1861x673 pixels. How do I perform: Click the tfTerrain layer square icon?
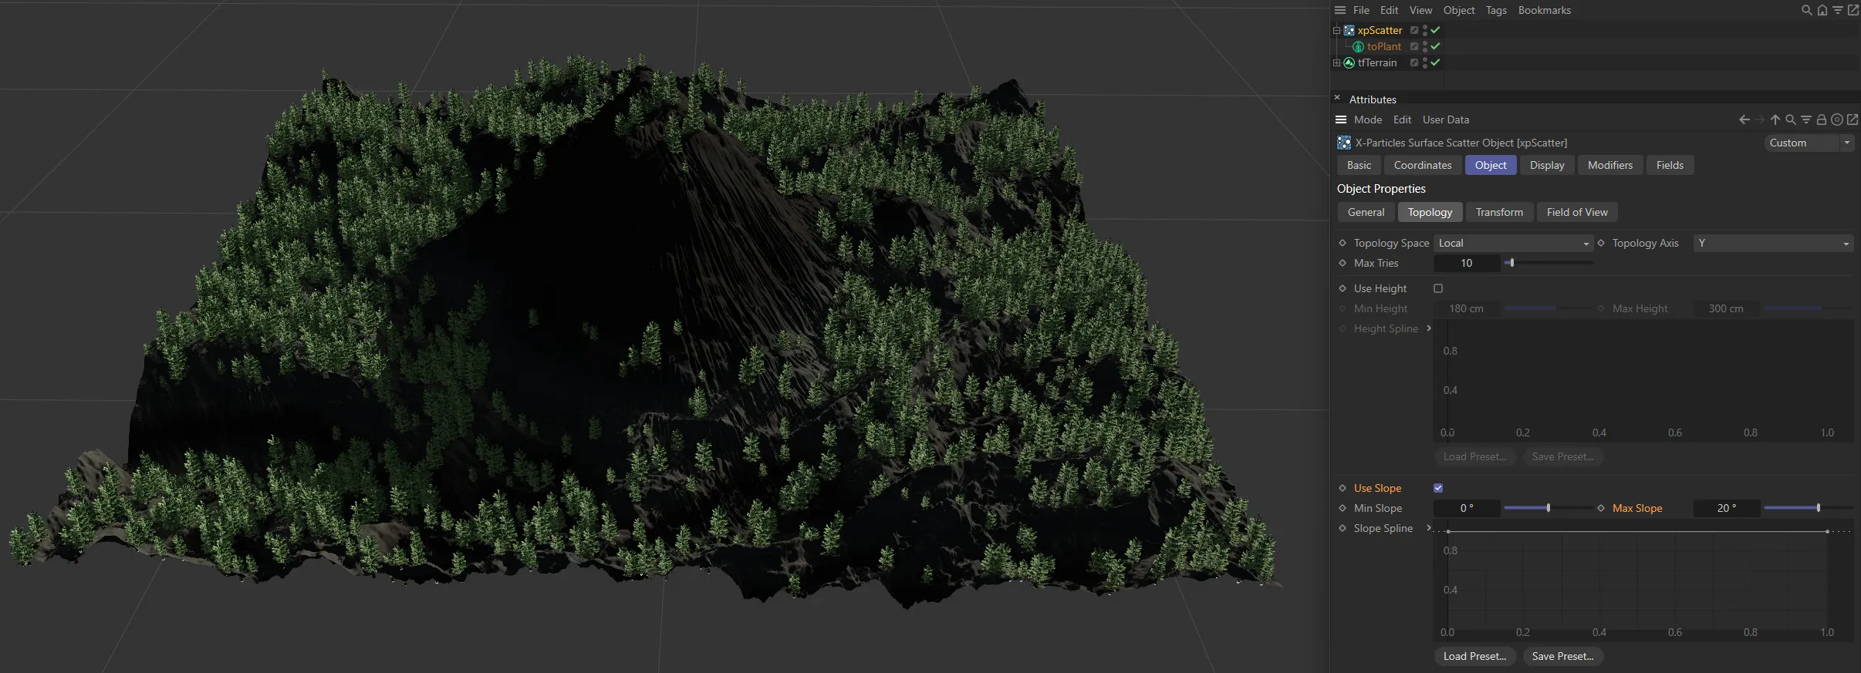(x=1414, y=62)
